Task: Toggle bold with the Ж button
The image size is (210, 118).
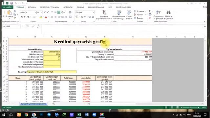Action: [x=22, y=17]
